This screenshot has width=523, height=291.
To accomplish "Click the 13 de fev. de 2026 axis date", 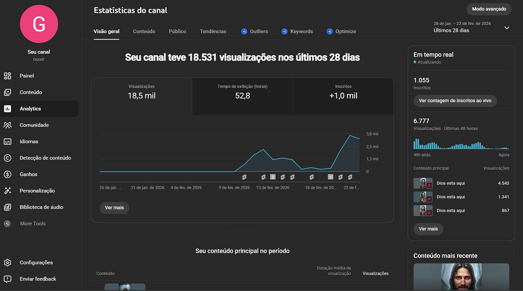I will pos(273,188).
